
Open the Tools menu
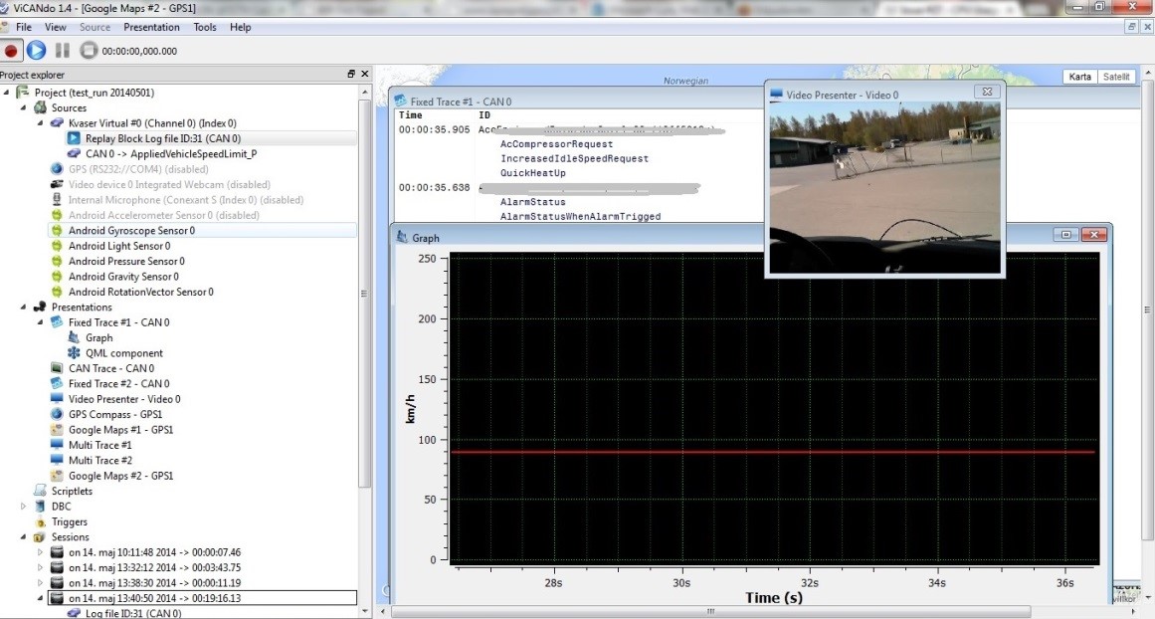[205, 27]
